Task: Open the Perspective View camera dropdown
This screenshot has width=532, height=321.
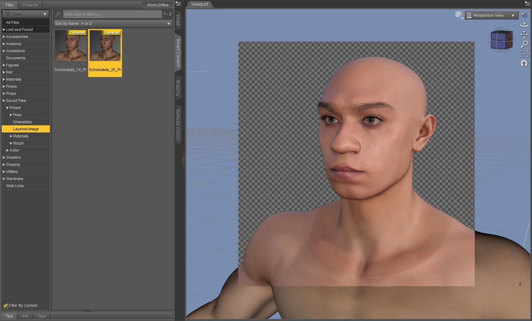Action: (491, 15)
